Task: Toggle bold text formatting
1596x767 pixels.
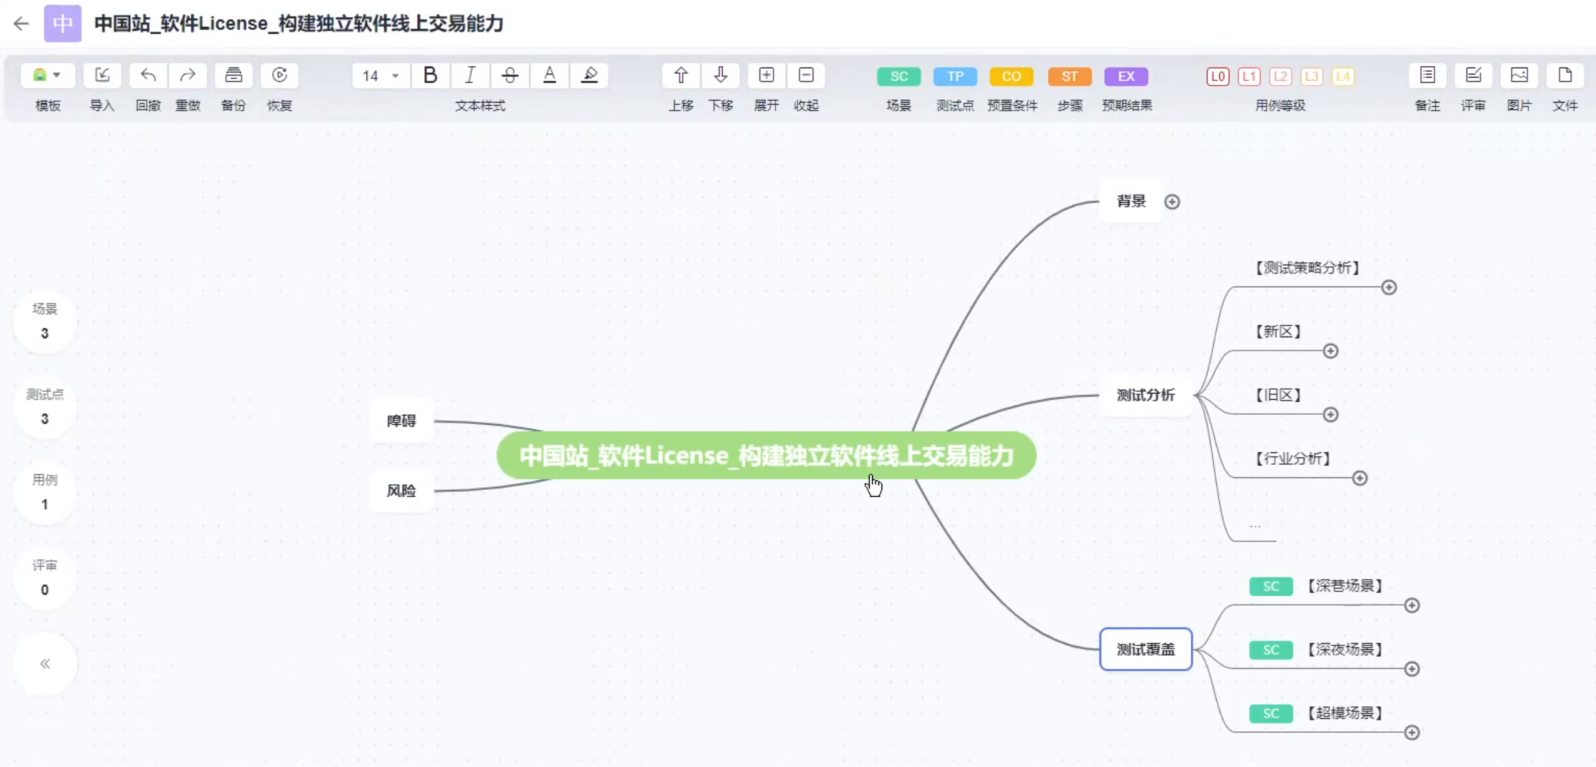Action: click(x=430, y=76)
